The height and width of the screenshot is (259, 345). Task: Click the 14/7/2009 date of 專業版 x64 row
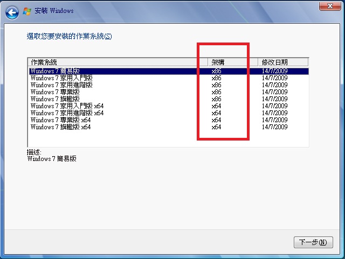274,120
